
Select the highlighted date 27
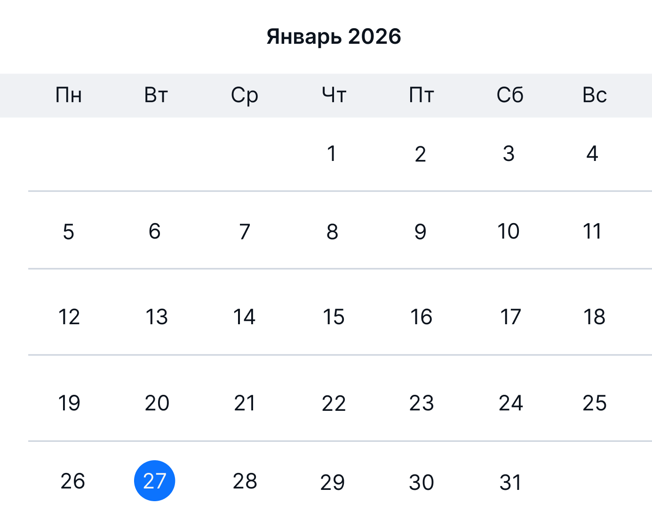pos(154,480)
